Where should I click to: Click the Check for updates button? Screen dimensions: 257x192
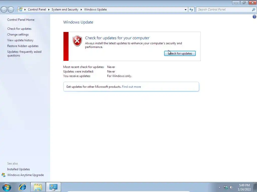coord(180,53)
